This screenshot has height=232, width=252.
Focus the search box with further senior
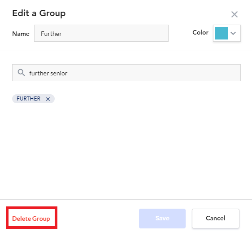(x=126, y=73)
